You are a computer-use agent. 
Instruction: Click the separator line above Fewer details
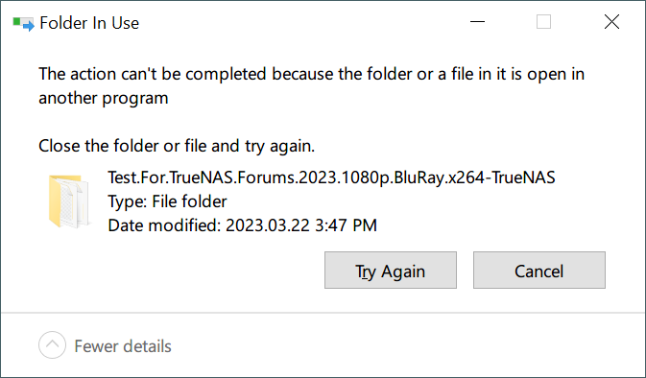323,313
